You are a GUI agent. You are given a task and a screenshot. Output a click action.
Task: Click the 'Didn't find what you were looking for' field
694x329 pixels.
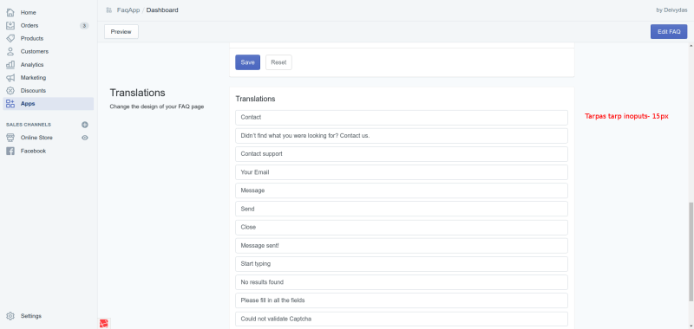(402, 136)
